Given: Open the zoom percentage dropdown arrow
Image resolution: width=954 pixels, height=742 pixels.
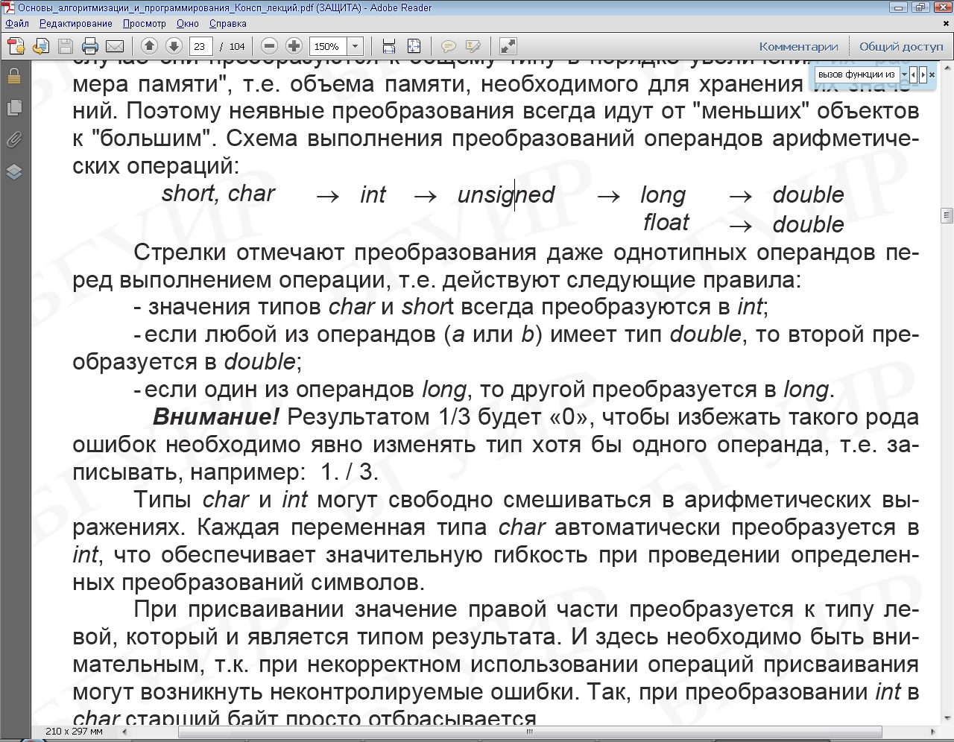Looking at the screenshot, I should pyautogui.click(x=356, y=46).
